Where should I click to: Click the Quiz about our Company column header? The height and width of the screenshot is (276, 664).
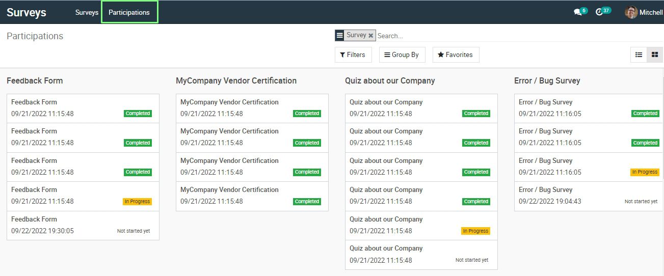coord(390,80)
